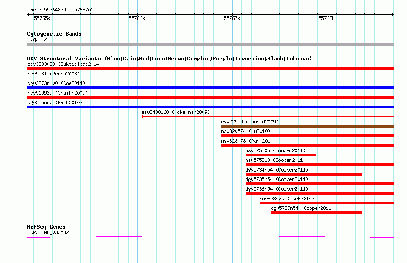Select the red dgv5736n54 loss bar
This screenshot has height=263, width=407.
point(320,193)
